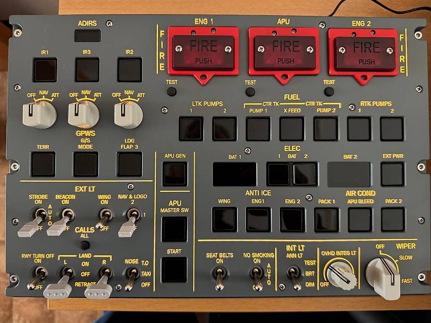Screen dimensions: 431x323
Task: Click the ADIRS indicator at the top
Action: (x=88, y=36)
